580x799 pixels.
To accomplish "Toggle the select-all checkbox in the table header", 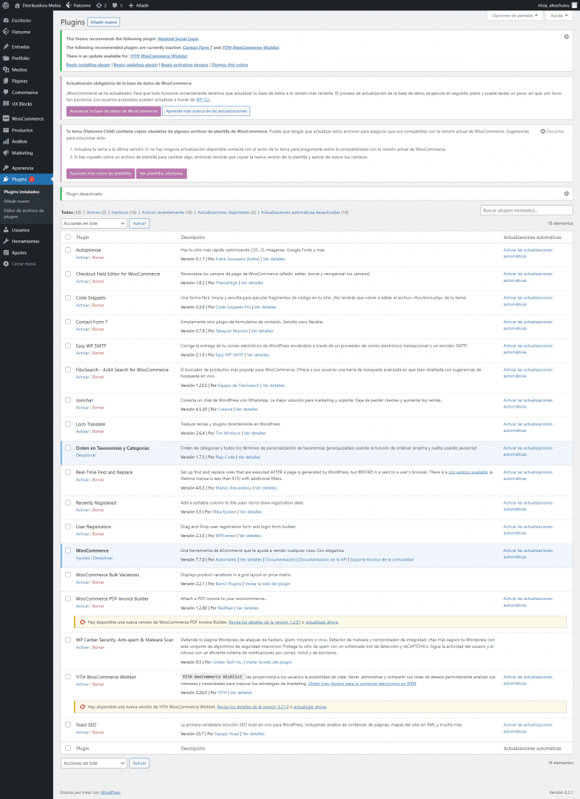I will (x=68, y=237).
